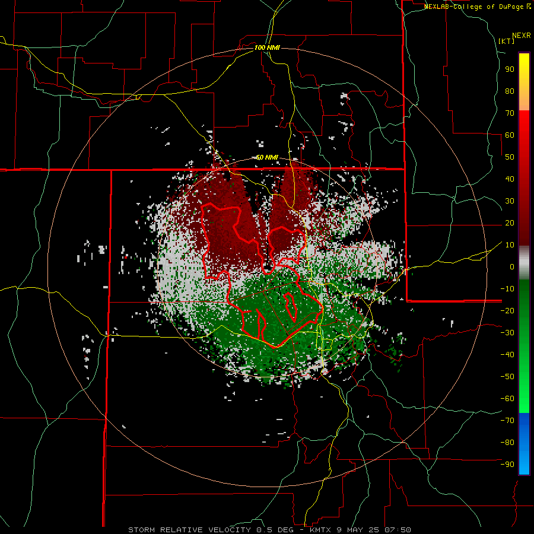Select the 0 value on velocity scale
This screenshot has height=534, width=534.
click(512, 266)
